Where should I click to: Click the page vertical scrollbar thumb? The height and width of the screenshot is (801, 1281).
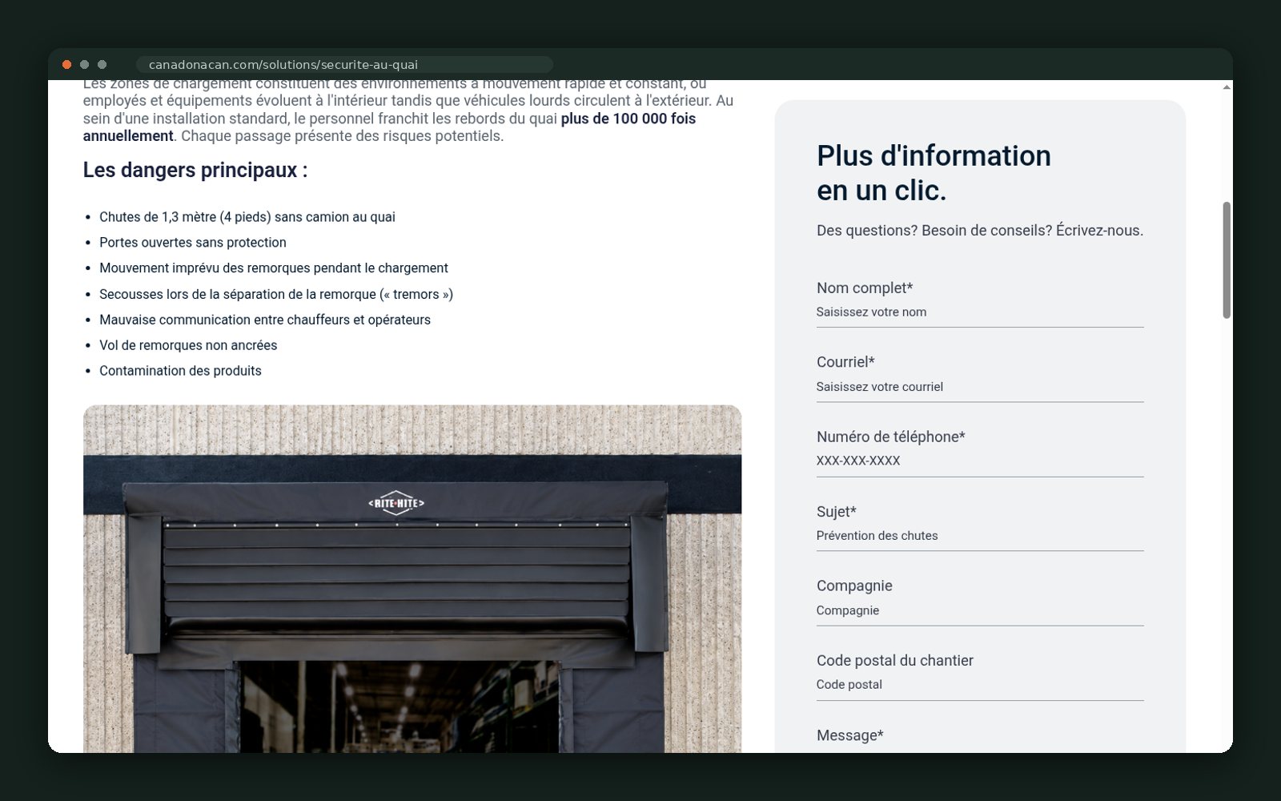coord(1227,260)
